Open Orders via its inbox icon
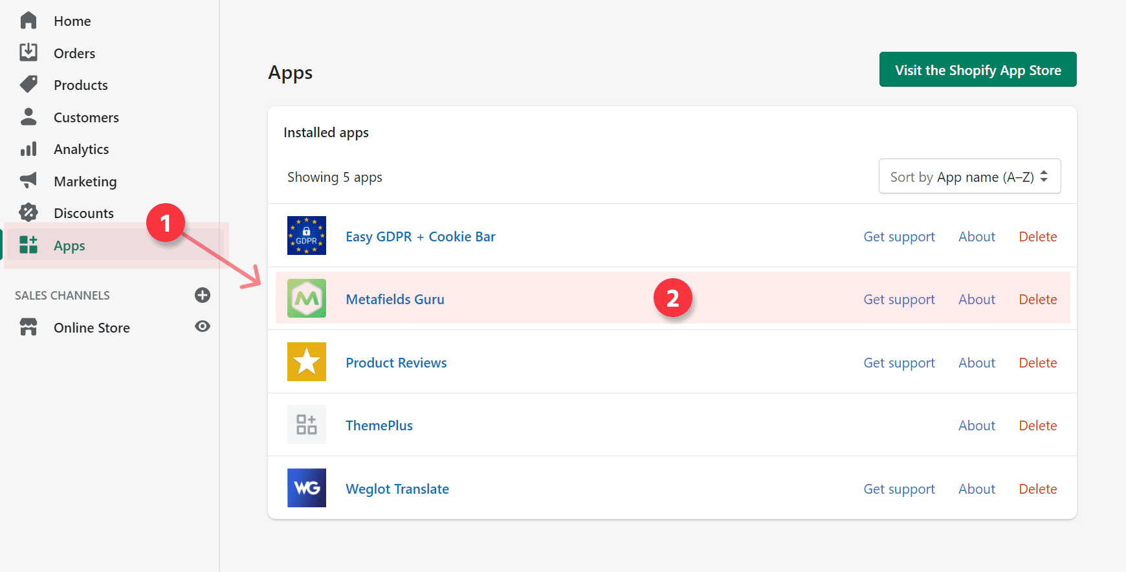The width and height of the screenshot is (1126, 572). (x=28, y=52)
